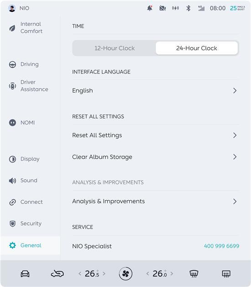Activate front windshield defrost icon
Viewport: 251px width, 287px height.
[193, 274]
